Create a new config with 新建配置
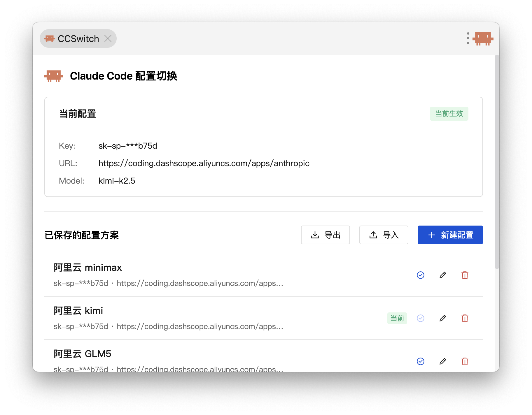This screenshot has height=415, width=532. (450, 235)
